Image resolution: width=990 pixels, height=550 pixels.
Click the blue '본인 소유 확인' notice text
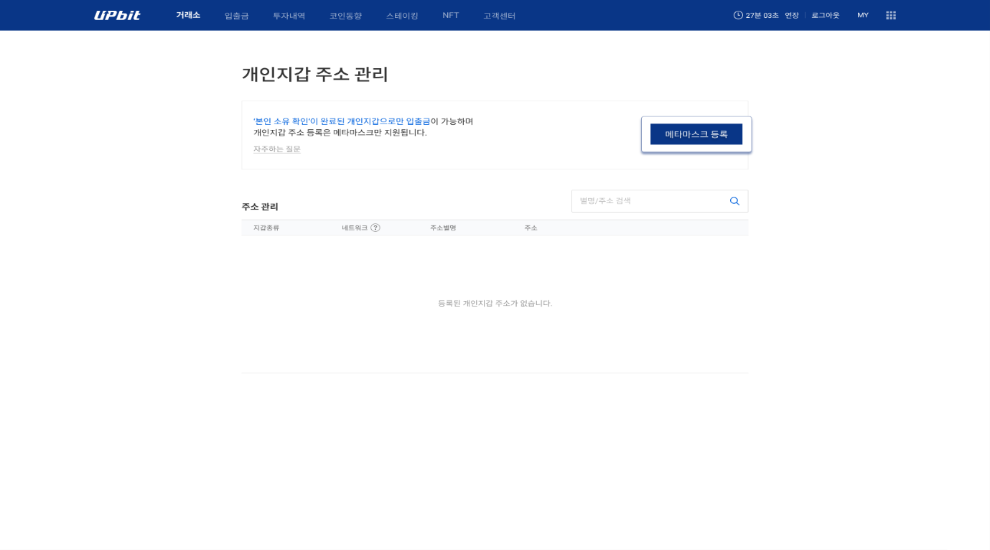pyautogui.click(x=342, y=121)
